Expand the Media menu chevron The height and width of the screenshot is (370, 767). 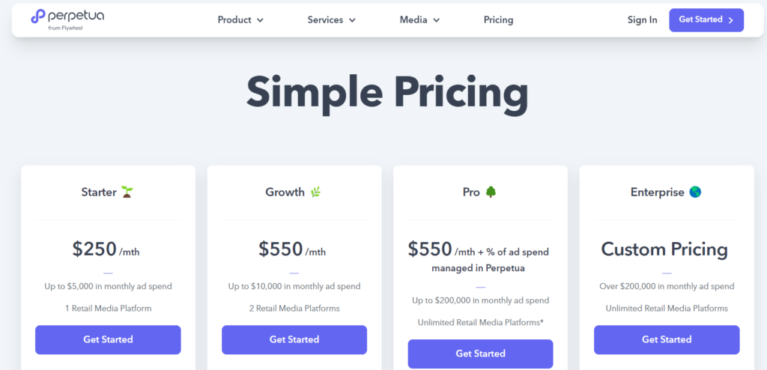(436, 20)
